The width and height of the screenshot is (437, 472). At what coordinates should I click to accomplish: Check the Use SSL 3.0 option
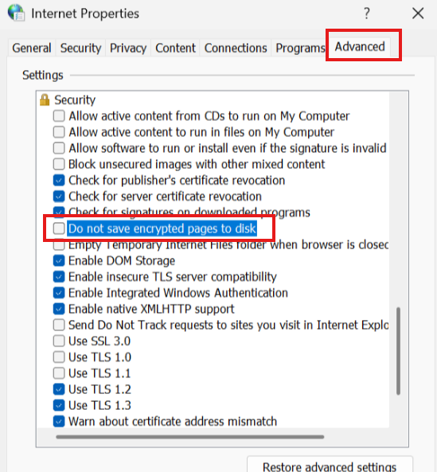pos(59,341)
